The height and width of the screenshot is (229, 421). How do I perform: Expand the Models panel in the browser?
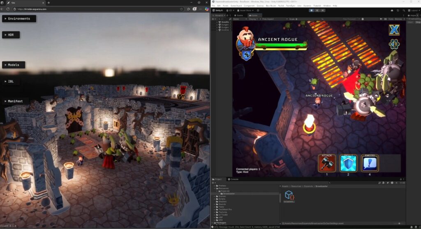tap(14, 64)
